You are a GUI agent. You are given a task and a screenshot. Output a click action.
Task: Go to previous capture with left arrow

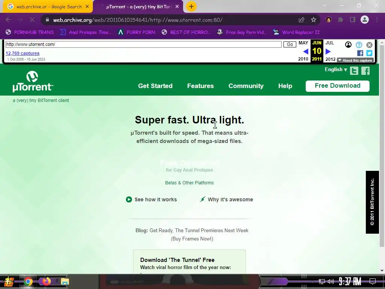click(305, 51)
